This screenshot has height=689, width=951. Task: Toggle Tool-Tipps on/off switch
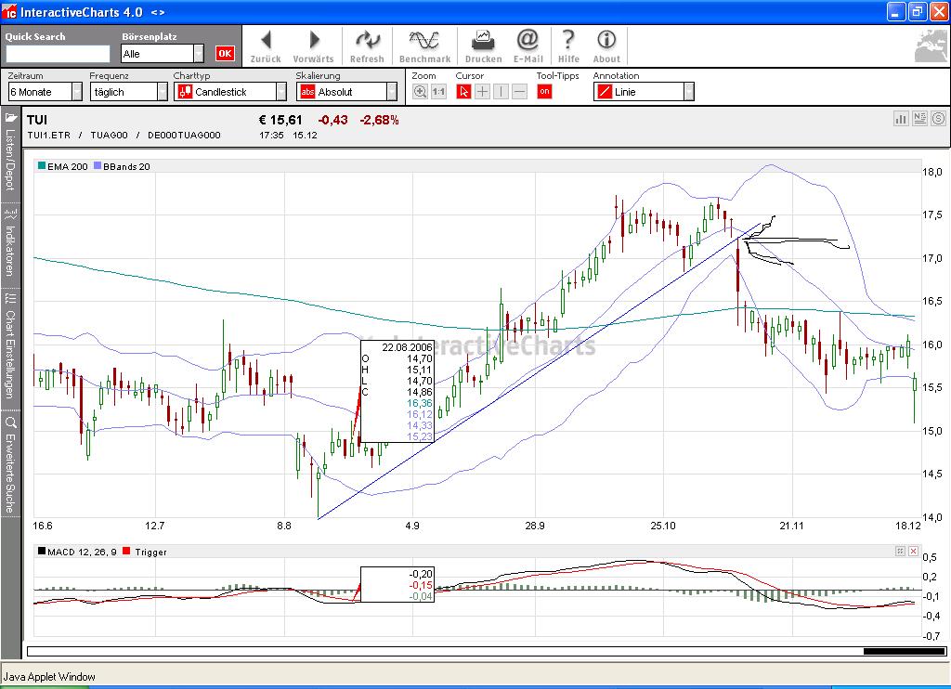[544, 92]
